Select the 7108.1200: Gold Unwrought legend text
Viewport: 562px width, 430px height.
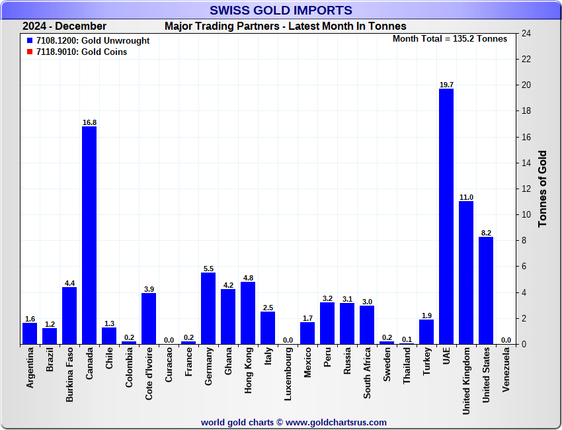coord(93,41)
